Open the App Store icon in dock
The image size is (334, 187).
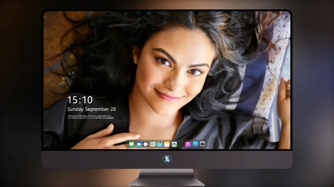click(x=196, y=144)
